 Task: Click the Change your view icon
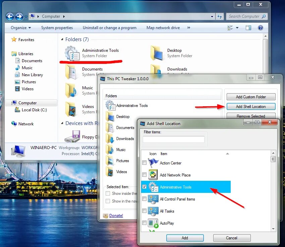tap(230, 28)
